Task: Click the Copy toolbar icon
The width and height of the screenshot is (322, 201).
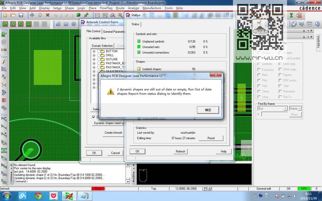Action: (x=40, y=15)
